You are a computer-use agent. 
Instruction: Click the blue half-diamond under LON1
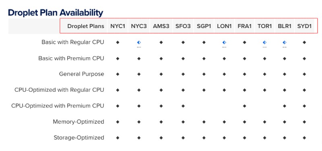click(224, 42)
